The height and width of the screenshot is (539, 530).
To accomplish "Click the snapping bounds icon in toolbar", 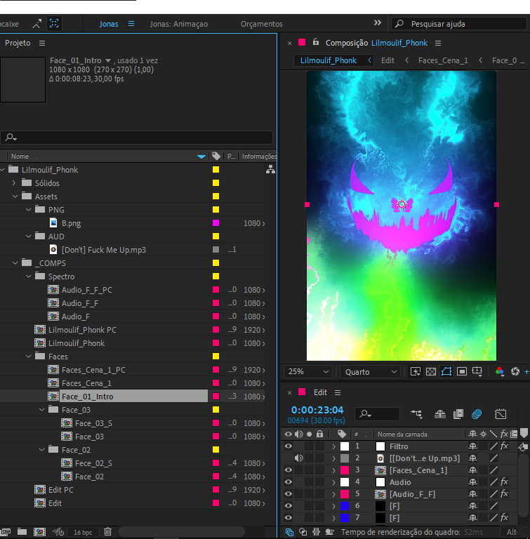I will click(54, 23).
